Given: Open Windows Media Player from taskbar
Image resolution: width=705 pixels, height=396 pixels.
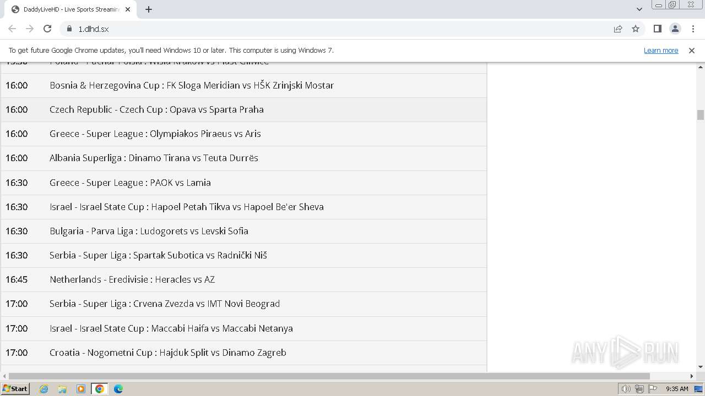Looking at the screenshot, I should [81, 389].
